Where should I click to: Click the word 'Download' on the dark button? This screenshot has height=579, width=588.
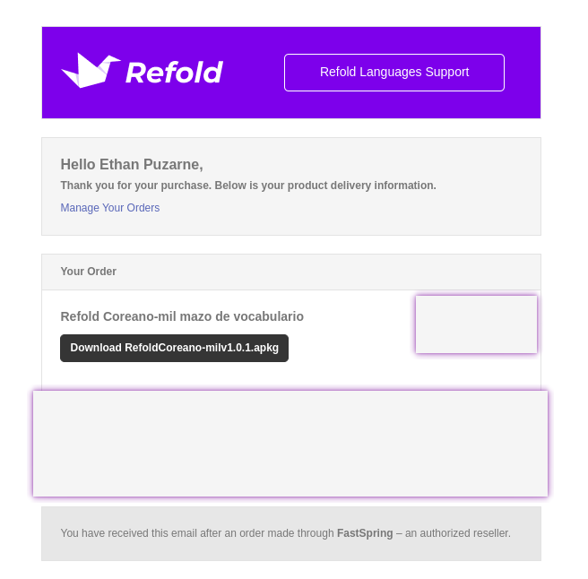coord(95,348)
